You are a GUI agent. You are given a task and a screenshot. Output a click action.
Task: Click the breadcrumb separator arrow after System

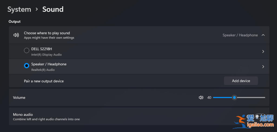37,9
